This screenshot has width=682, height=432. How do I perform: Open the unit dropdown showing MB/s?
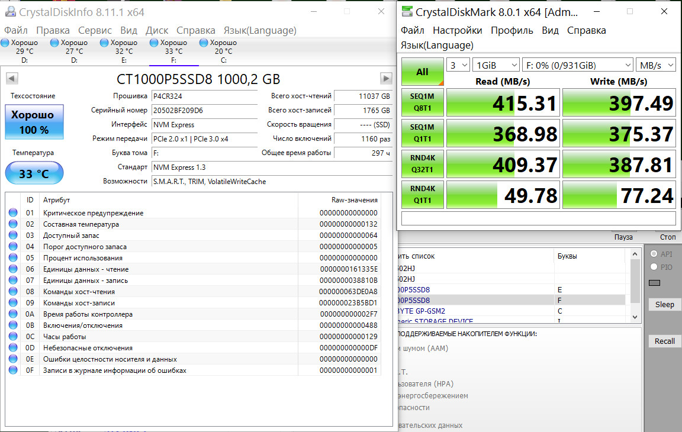pos(655,65)
